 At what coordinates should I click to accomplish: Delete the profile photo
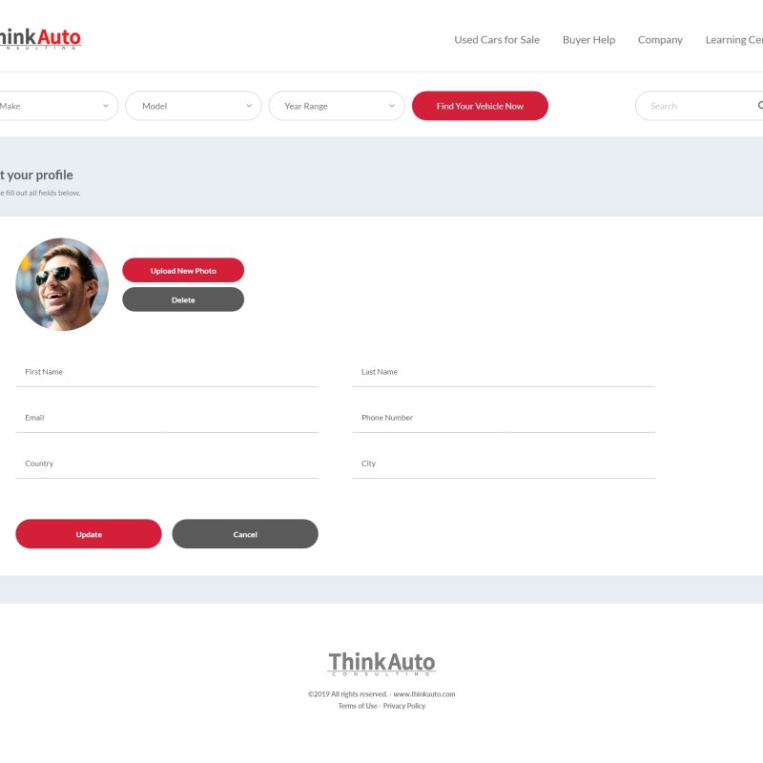(183, 299)
